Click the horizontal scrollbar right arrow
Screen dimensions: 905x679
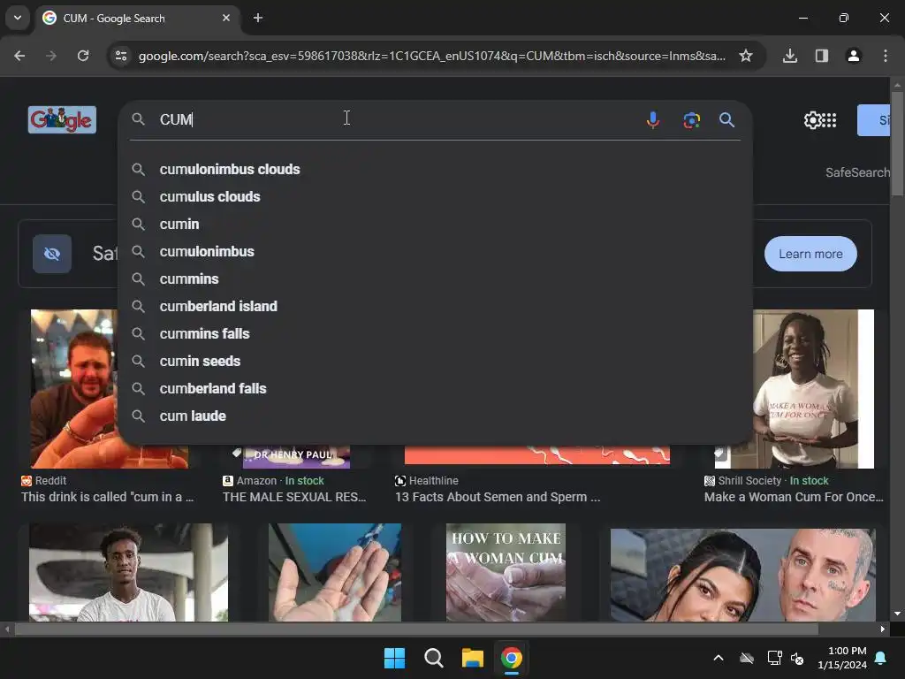pyautogui.click(x=883, y=629)
